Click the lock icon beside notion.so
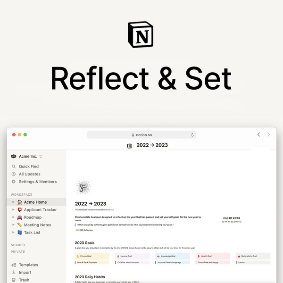 133,135
